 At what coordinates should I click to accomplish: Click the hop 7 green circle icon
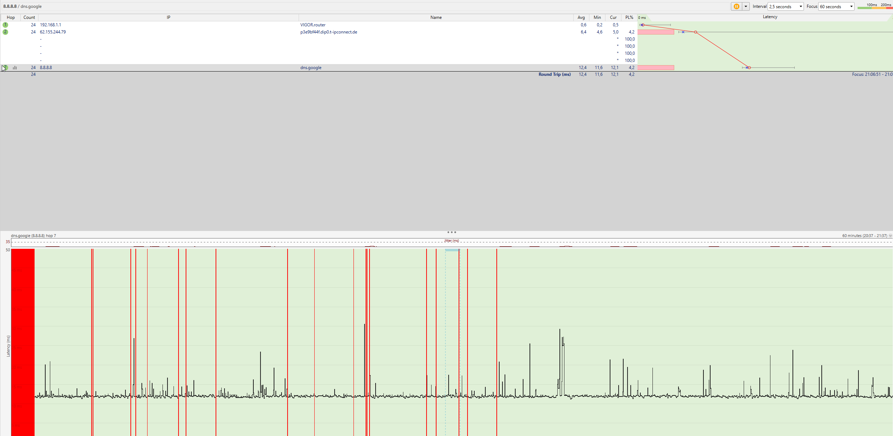(5, 68)
